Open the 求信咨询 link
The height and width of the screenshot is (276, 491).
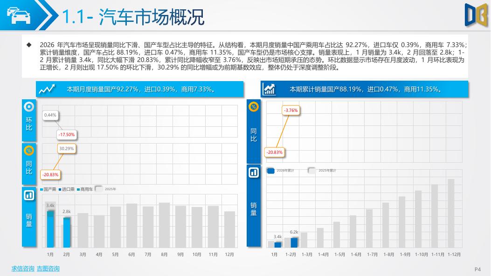pos(23,269)
